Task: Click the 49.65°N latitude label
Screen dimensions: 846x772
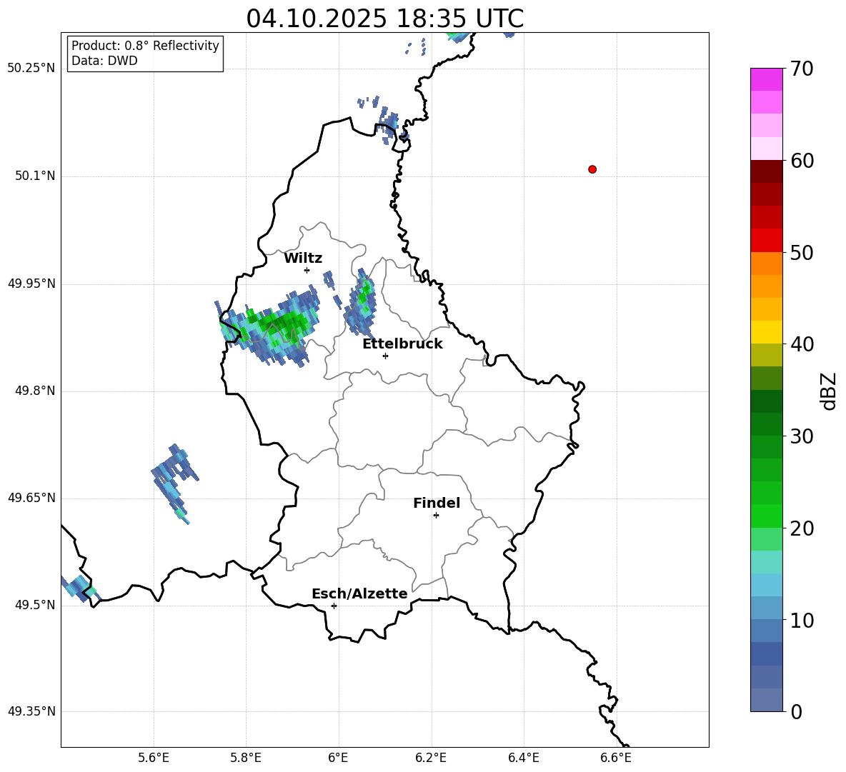Action: pos(31,498)
